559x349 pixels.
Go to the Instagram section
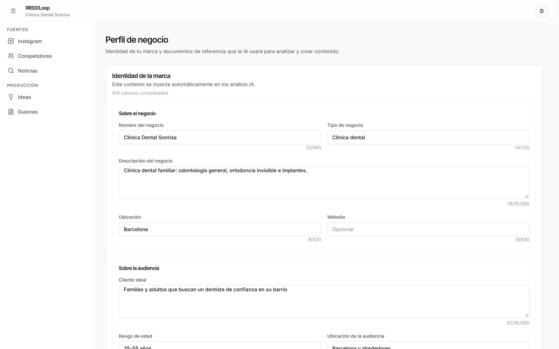[46, 41]
